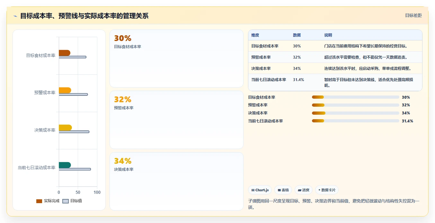Click the 目标食材成本率 30% progress bar
This screenshot has width=435, height=223.
pos(355,97)
